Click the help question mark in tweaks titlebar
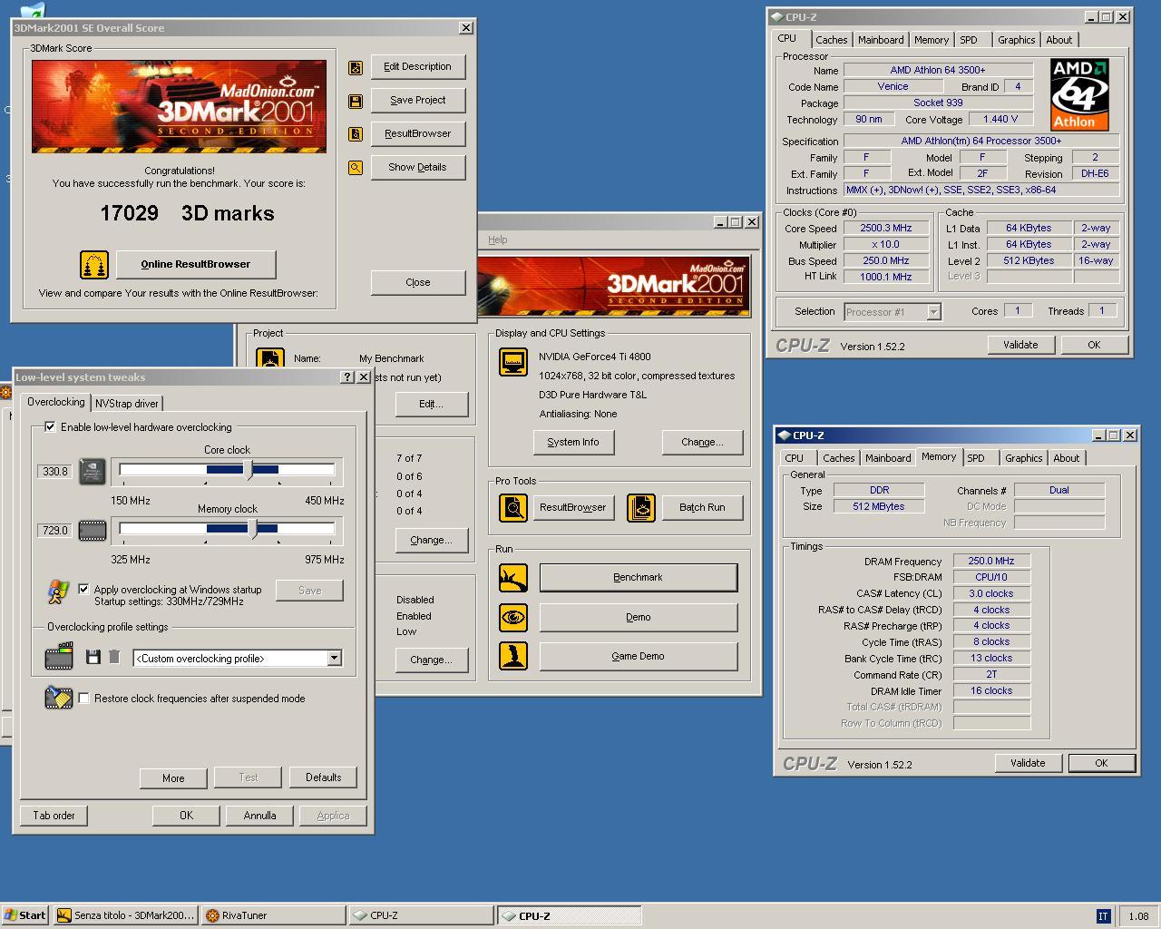 point(346,377)
